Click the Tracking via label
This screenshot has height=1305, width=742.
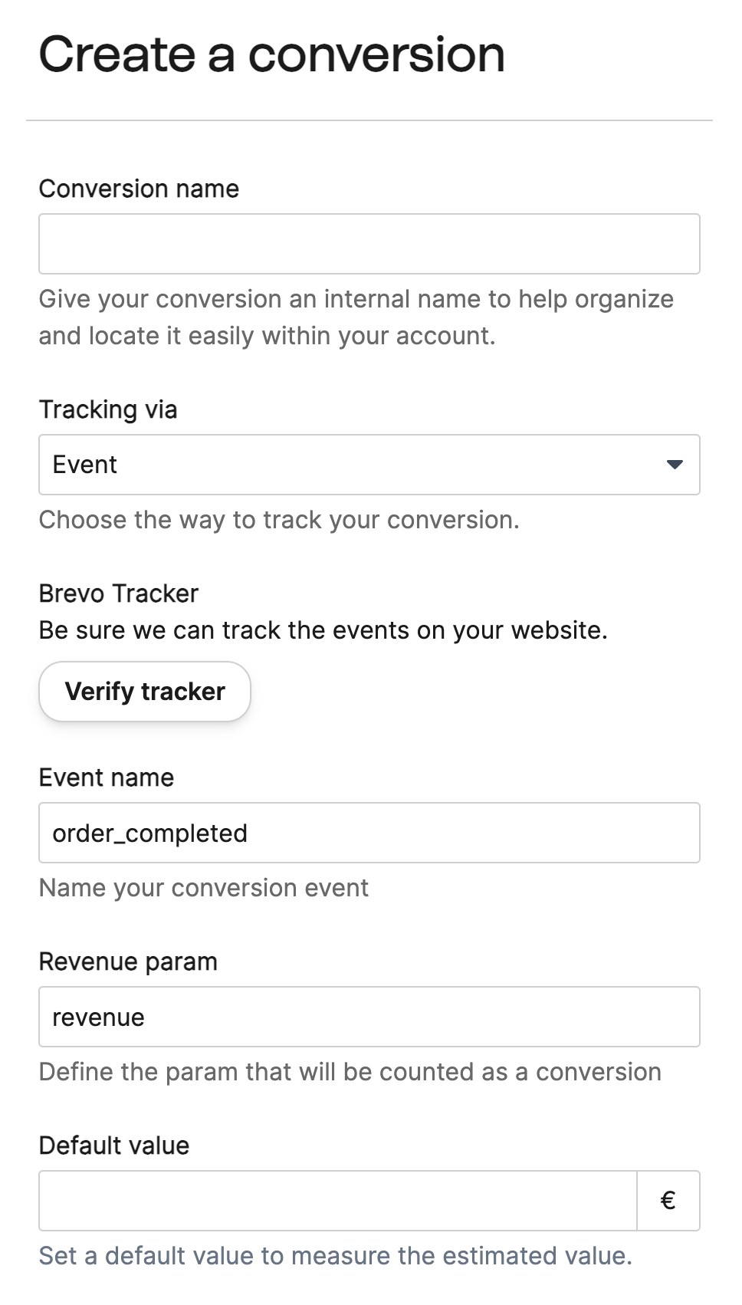coord(108,409)
